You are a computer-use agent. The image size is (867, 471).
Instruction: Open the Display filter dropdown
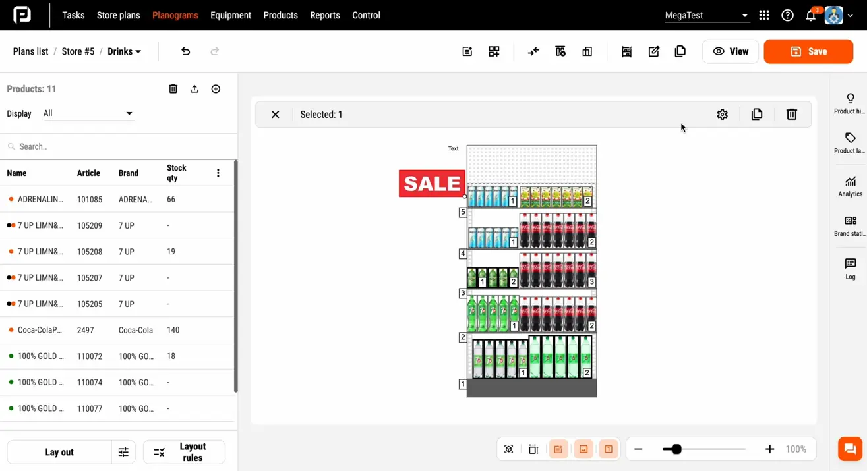coord(88,113)
